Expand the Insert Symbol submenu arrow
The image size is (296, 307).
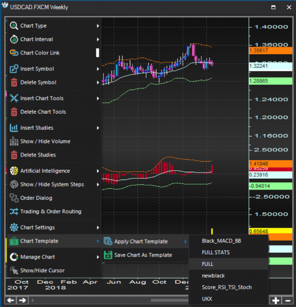point(98,69)
